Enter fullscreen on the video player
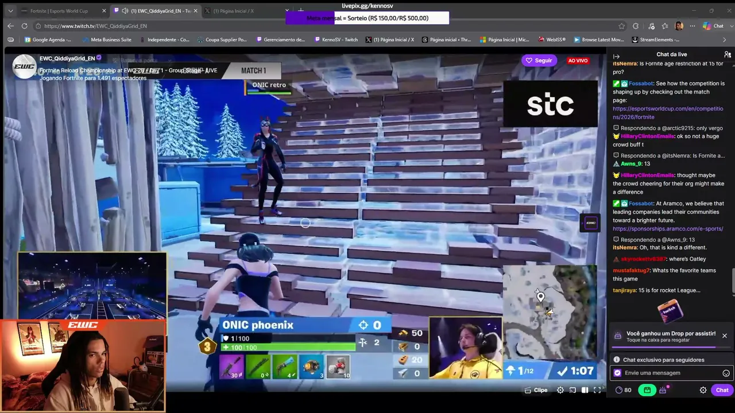Viewport: 735px width, 413px height. 597,390
